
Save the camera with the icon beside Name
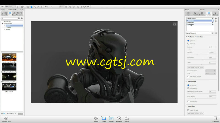click(x=216, y=33)
